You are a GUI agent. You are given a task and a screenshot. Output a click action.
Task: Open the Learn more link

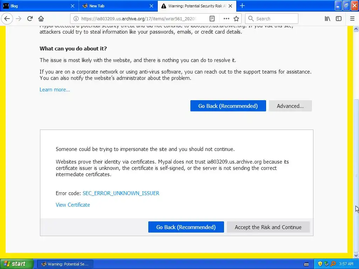(x=55, y=90)
